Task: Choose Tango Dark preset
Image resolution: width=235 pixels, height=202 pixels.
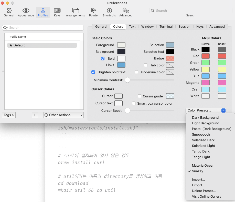Action: [x=210, y=151]
